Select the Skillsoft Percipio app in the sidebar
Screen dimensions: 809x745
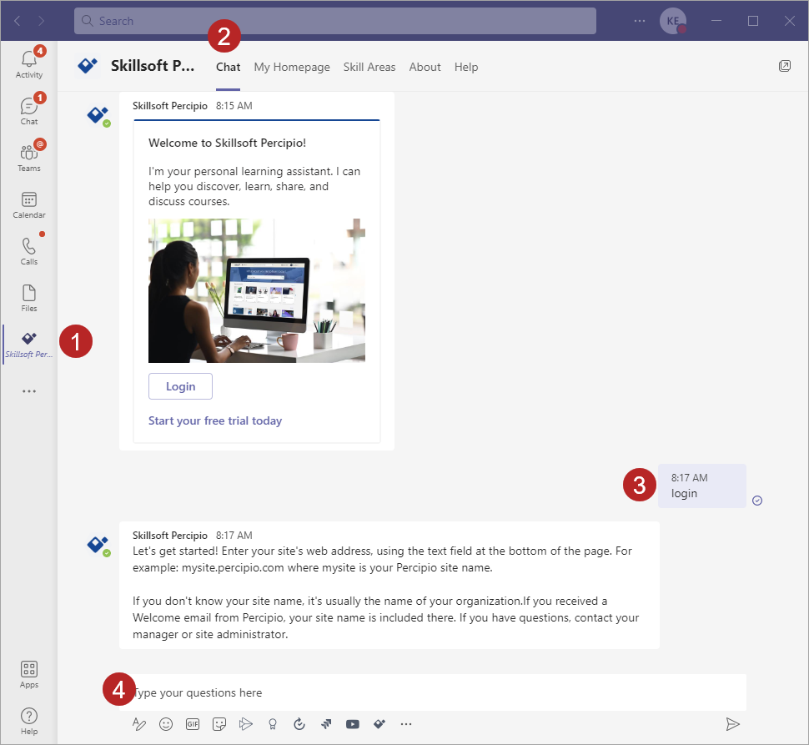tap(29, 344)
